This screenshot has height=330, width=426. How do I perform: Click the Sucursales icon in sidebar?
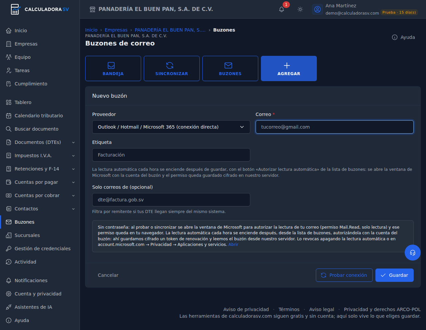point(9,235)
